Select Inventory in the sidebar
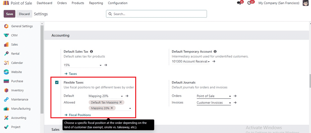 click(17, 90)
